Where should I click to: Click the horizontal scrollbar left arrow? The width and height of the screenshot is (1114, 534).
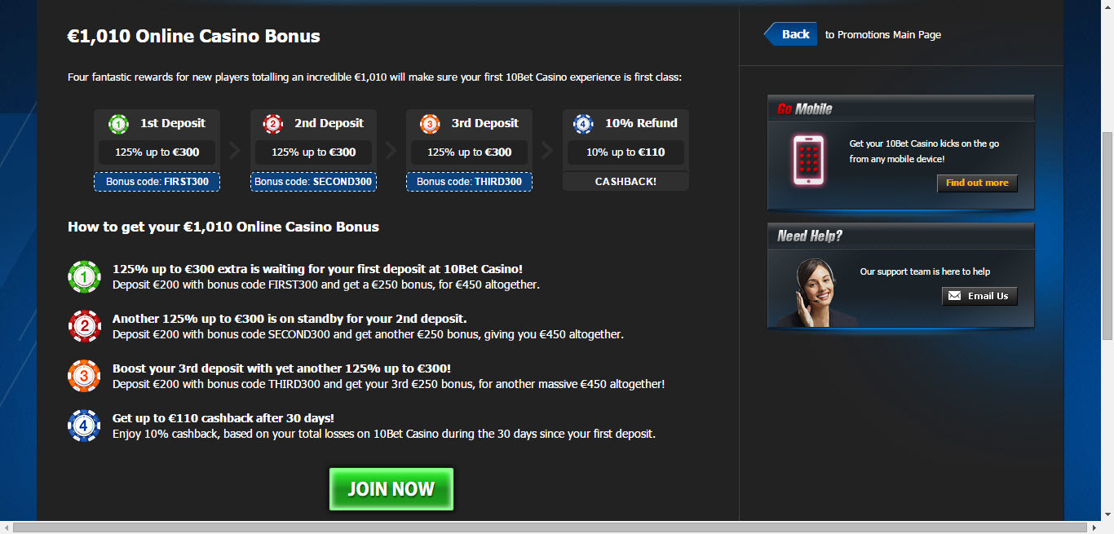coord(7,527)
